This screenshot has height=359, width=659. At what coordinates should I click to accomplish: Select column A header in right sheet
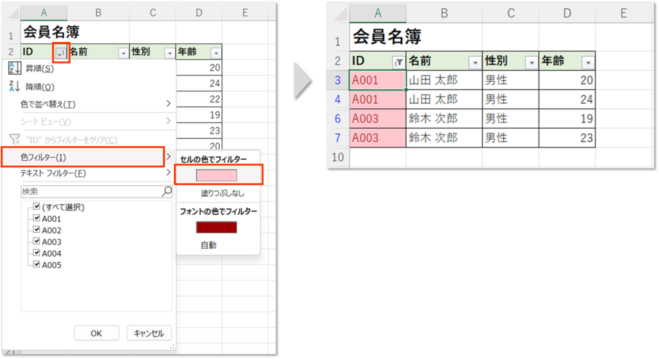(378, 14)
